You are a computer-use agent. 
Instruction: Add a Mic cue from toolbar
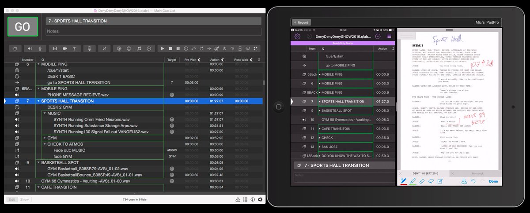40,48
